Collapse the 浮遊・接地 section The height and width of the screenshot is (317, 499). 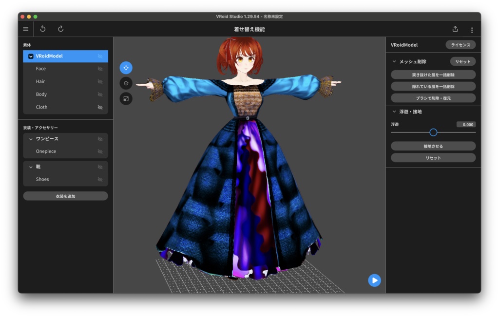[394, 112]
